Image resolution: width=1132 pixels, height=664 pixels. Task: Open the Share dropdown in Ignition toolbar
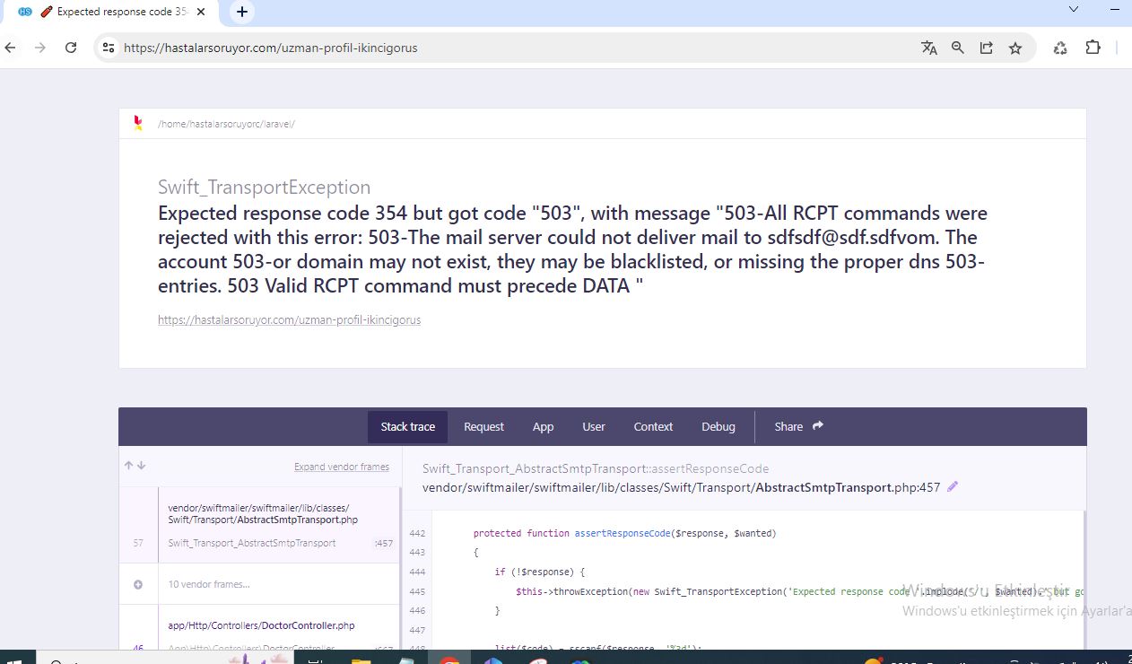[798, 426]
